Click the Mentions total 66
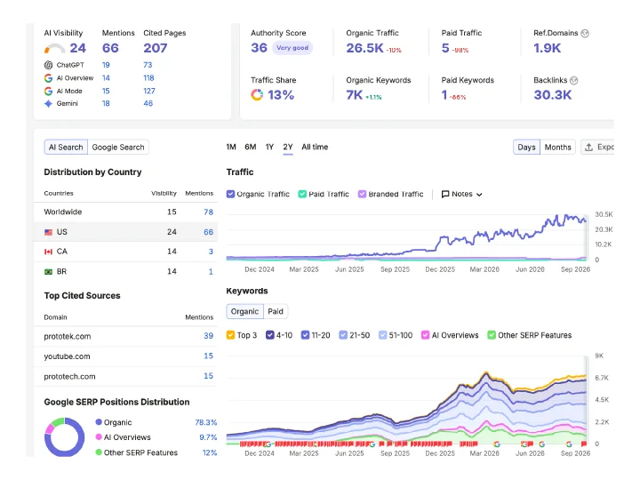This screenshot has height=480, width=640. click(110, 48)
